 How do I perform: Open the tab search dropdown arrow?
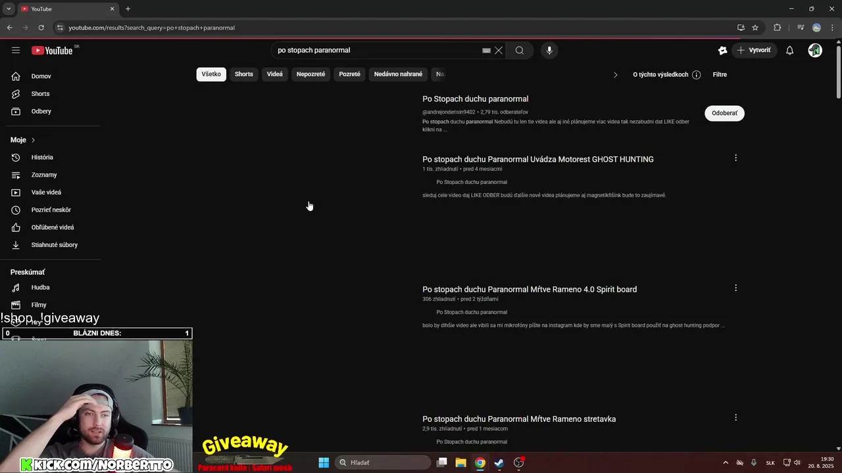click(9, 9)
